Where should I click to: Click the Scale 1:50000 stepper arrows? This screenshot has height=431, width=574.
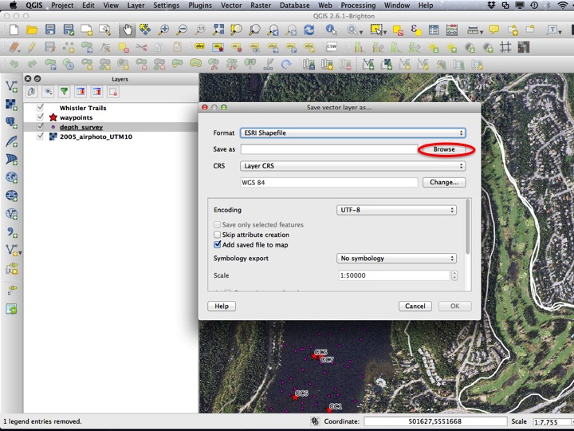tap(454, 275)
